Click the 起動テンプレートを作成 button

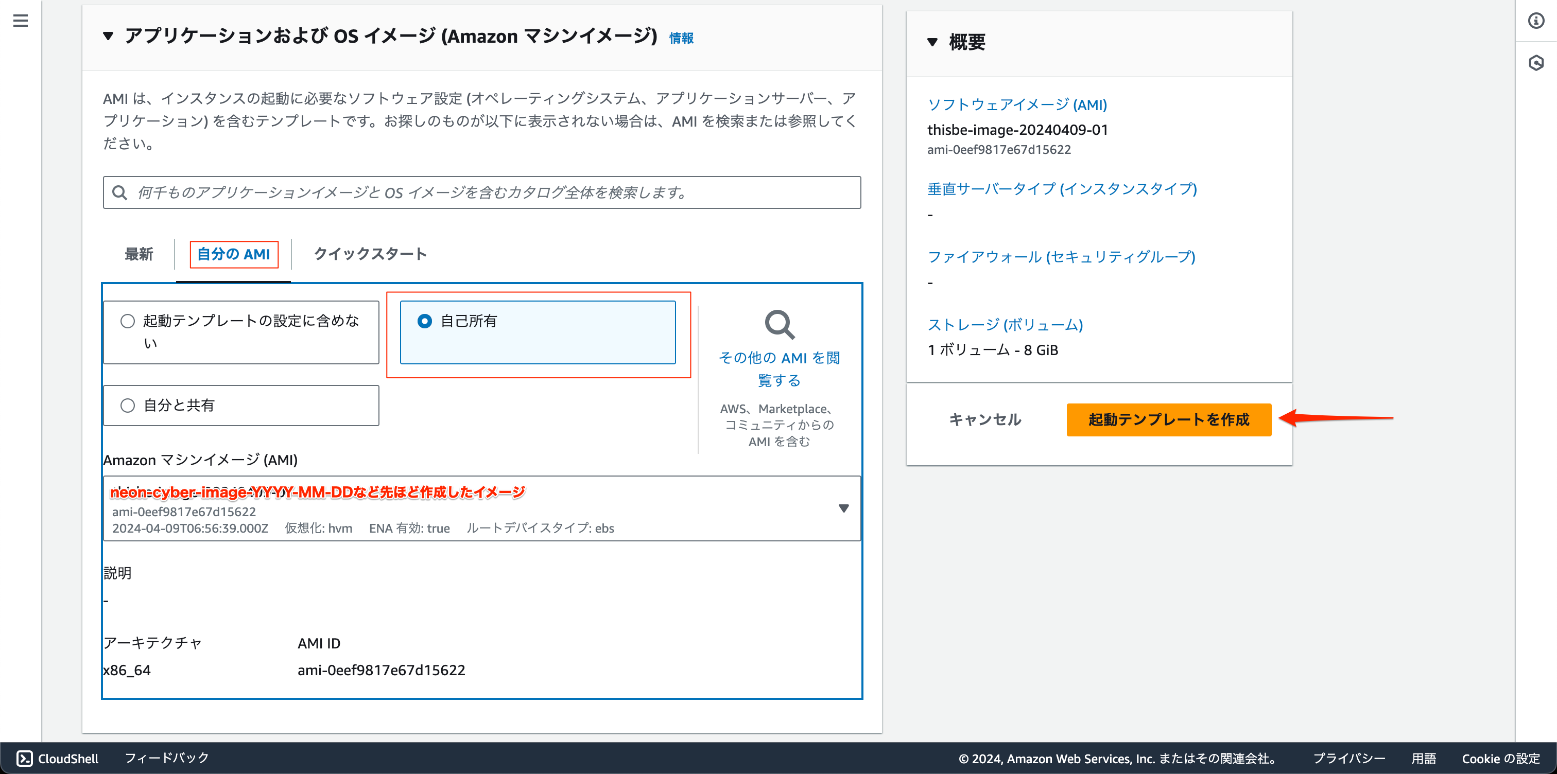pos(1168,419)
